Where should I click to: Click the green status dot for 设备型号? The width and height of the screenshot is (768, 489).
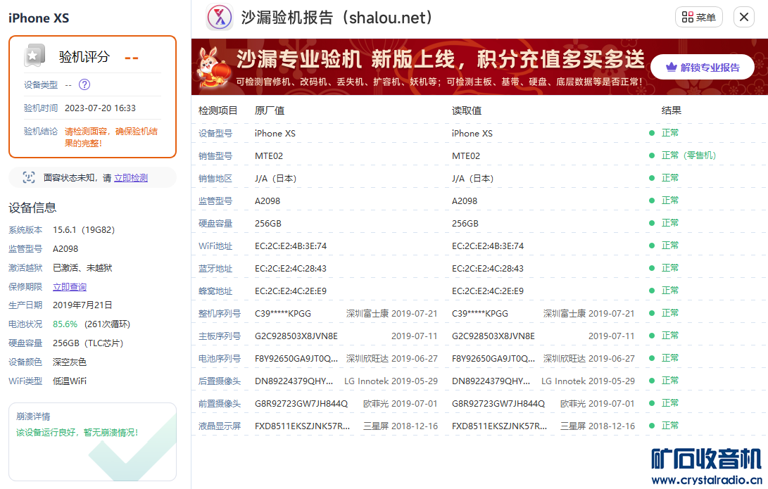651,133
